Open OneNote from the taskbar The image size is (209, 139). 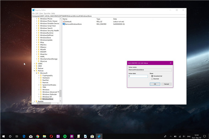click(x=58, y=136)
